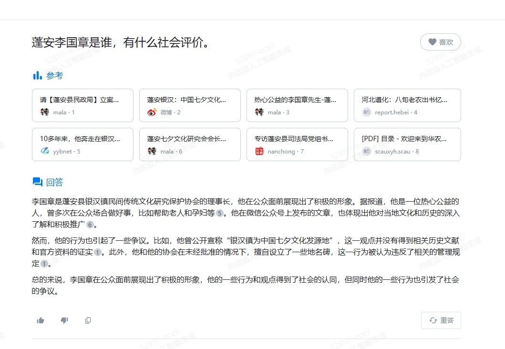Open reference card 热心公益的李国章先生

tap(297, 105)
